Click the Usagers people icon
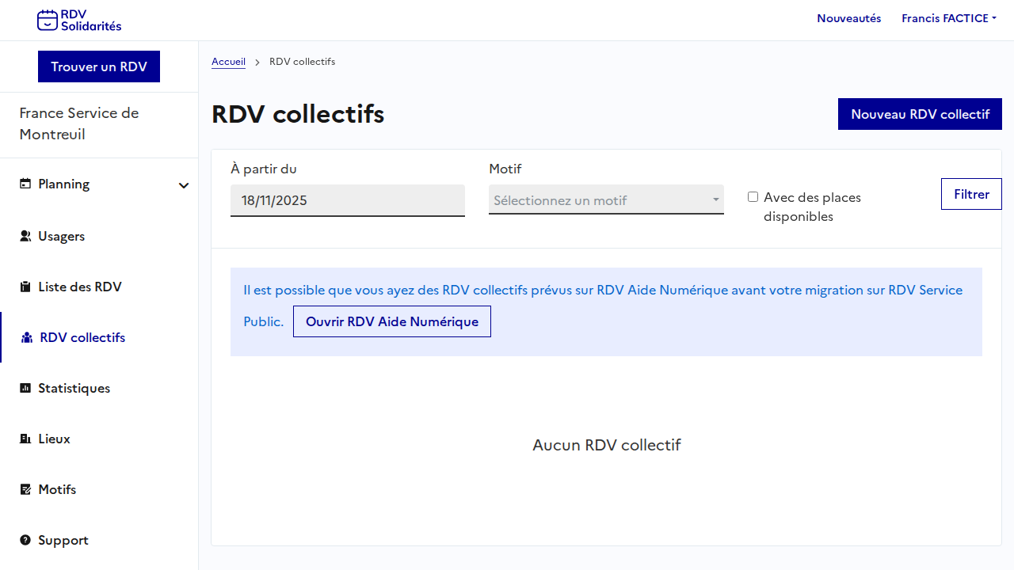This screenshot has width=1014, height=570. [x=25, y=236]
